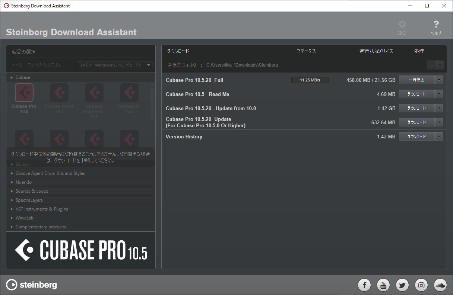Viewport: 453px width, 295px height.
Task: Open the operating system dropdown
Action: click(x=115, y=65)
